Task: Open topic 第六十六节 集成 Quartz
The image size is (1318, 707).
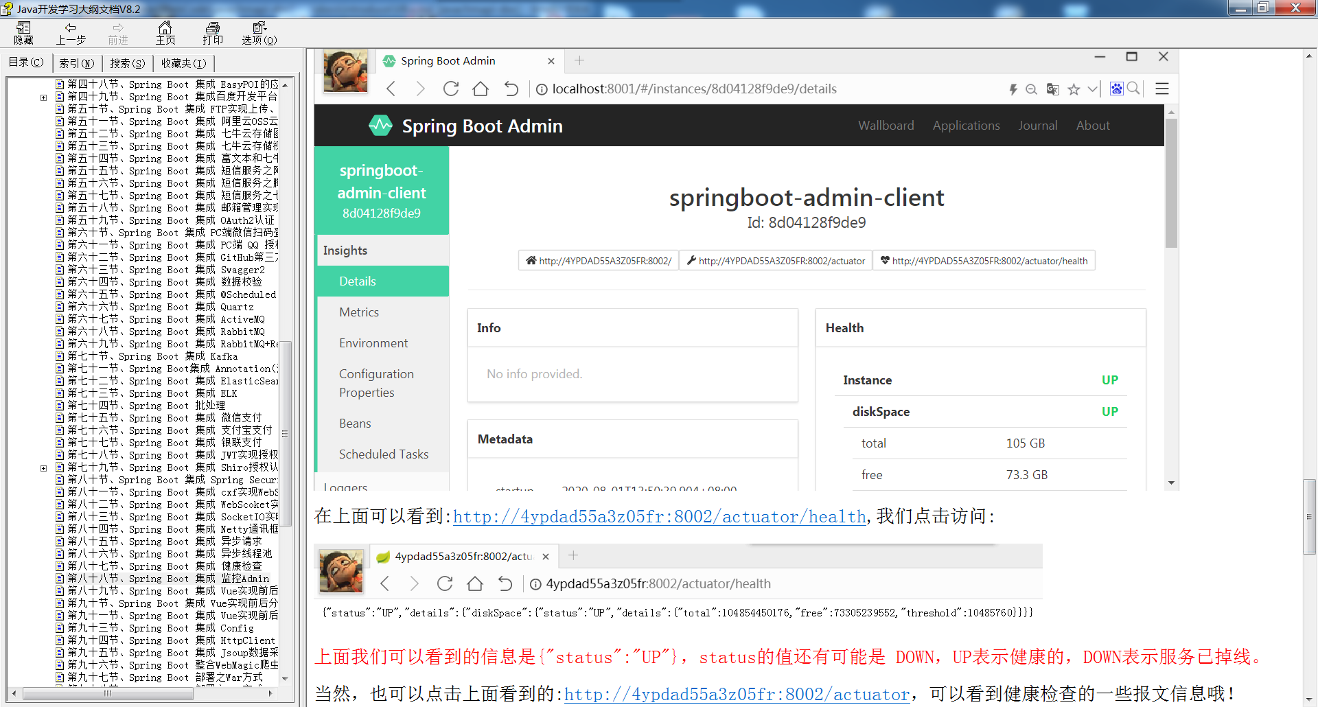Action: (x=161, y=307)
